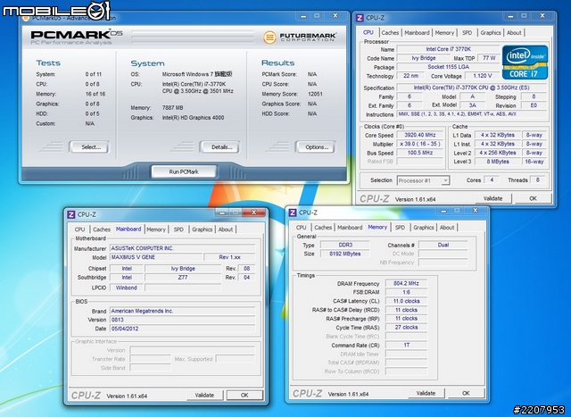This screenshot has height=417, width=571.
Task: Click the Bus Speed value 100.5 MHz
Action: point(420,153)
